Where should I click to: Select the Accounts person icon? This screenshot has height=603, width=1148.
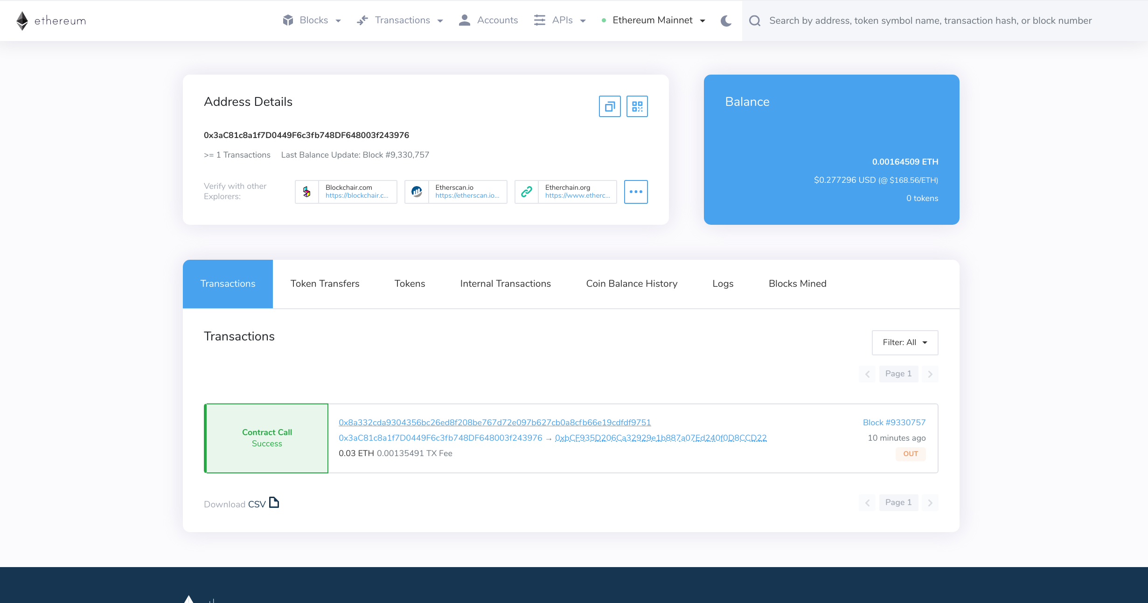point(464,20)
